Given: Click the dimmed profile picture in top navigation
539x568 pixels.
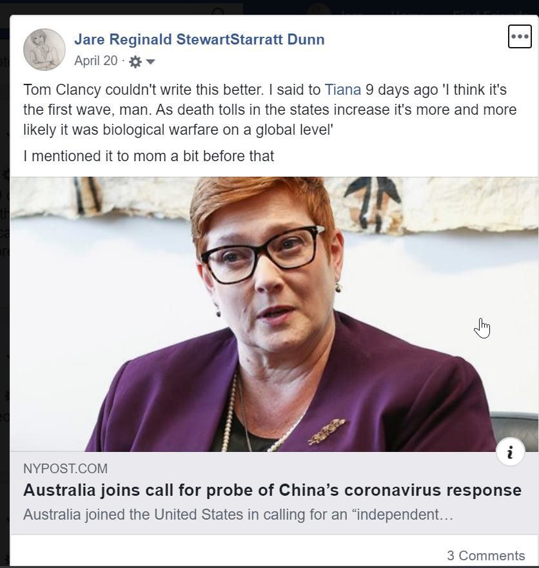Looking at the screenshot, I should click(x=318, y=10).
